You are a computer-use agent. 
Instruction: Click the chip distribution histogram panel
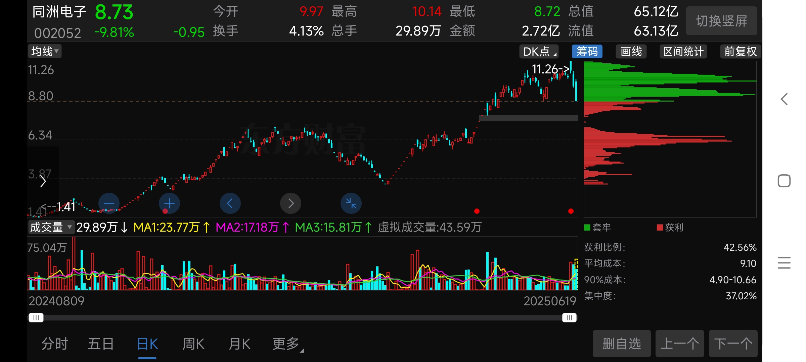(x=670, y=139)
